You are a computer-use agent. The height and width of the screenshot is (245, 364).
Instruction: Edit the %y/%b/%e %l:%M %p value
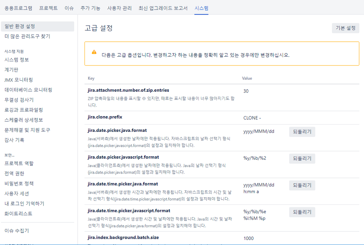(x=255, y=215)
